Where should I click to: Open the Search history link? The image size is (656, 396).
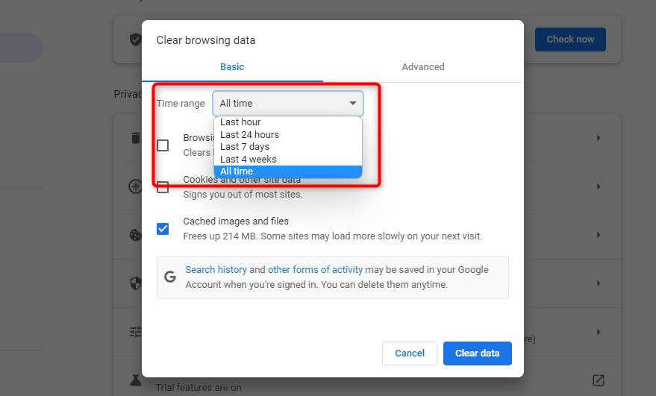click(x=216, y=270)
